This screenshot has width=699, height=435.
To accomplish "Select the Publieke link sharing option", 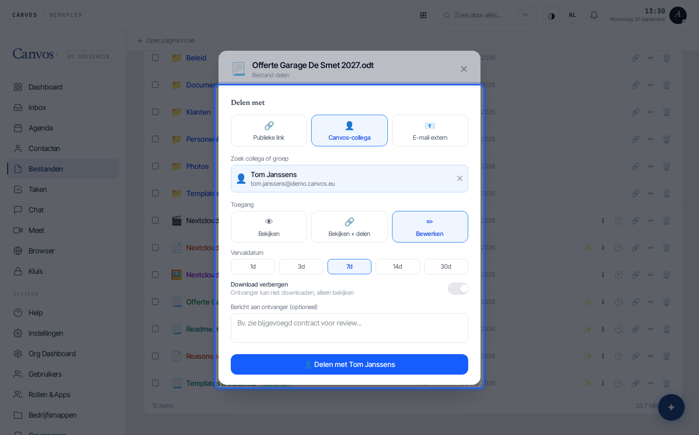I will point(269,130).
